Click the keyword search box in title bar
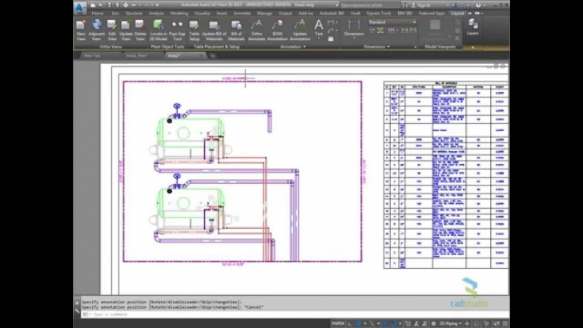583x328 pixels. tap(370, 6)
